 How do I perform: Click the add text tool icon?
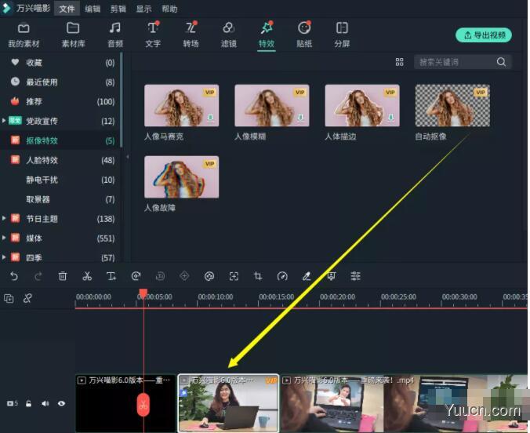click(x=111, y=276)
